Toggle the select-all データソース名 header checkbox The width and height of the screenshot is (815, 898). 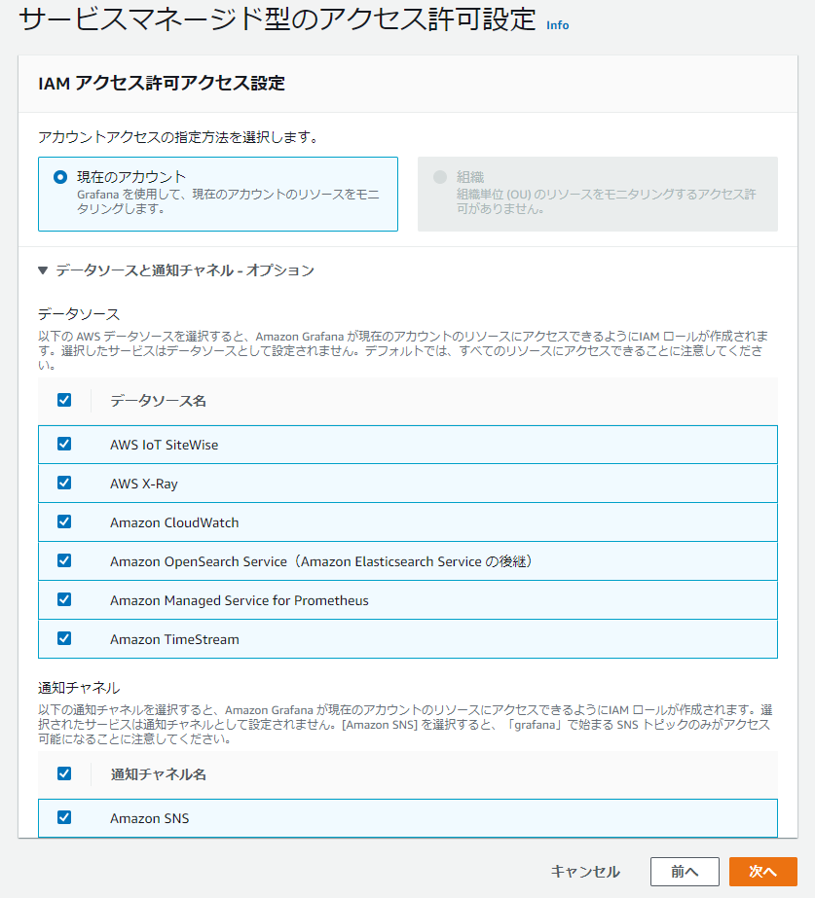(x=64, y=400)
